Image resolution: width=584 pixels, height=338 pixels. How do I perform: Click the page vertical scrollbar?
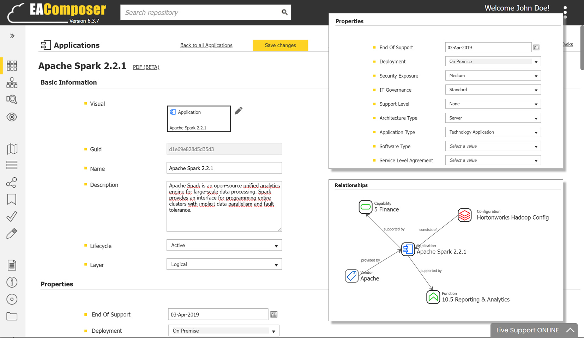pos(582,48)
